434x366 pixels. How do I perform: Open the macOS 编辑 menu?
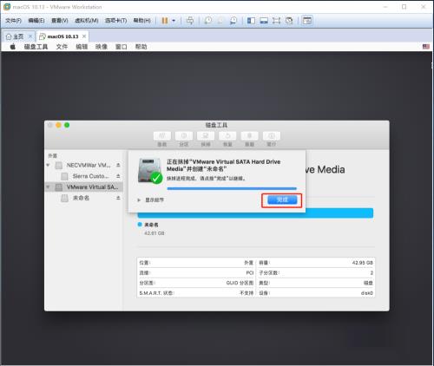82,47
